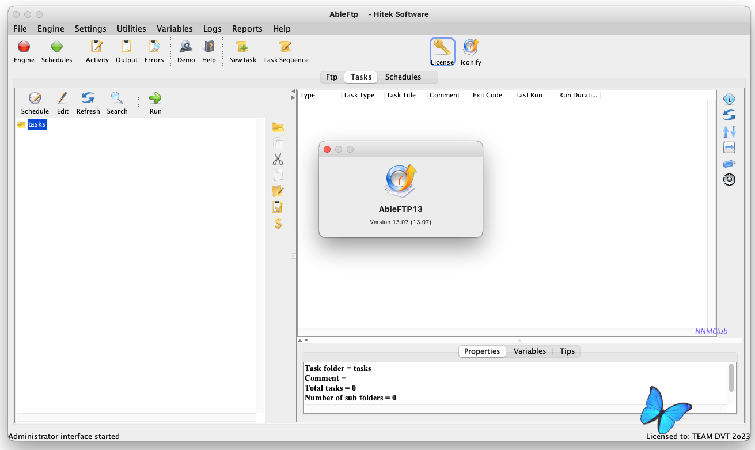Image resolution: width=755 pixels, height=450 pixels.
Task: Open the Activity log toolbar icon
Action: (97, 47)
